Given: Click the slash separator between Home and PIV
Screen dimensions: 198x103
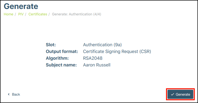Looking at the screenshot, I should (x=16, y=14).
